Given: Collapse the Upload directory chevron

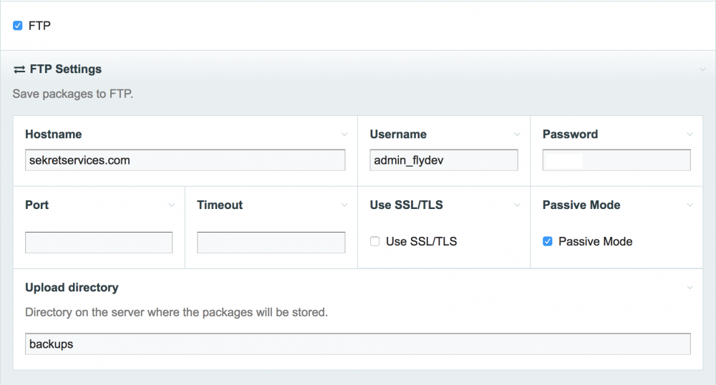Looking at the screenshot, I should (690, 288).
